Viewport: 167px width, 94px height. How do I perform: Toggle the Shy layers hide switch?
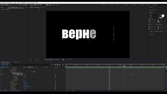[x=55, y=65]
